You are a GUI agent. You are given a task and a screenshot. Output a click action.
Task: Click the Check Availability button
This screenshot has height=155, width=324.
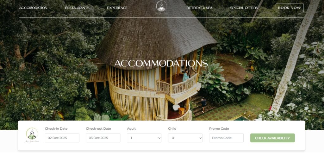pos(272,138)
